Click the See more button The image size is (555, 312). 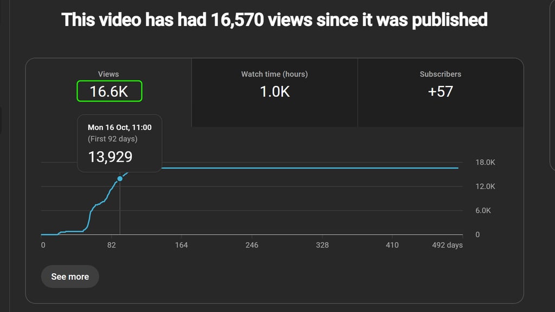pos(70,277)
